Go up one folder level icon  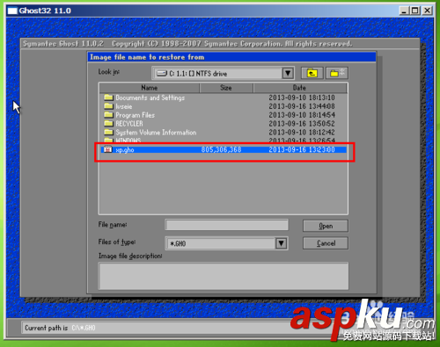[312, 73]
